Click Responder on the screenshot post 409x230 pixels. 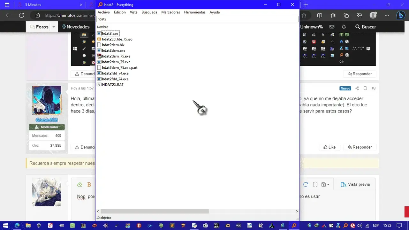click(x=360, y=74)
